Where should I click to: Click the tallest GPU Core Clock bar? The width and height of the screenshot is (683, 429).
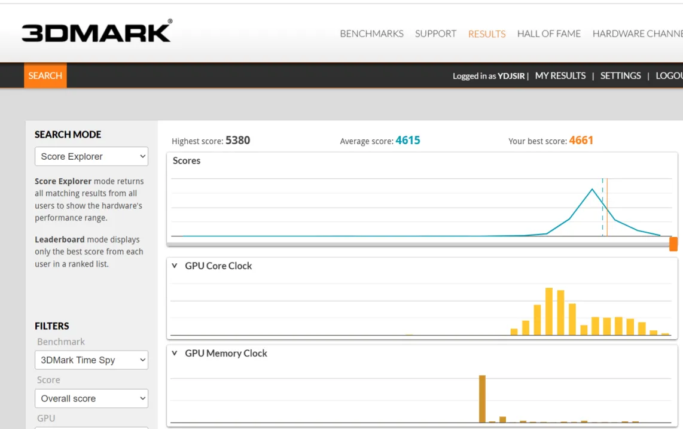[x=549, y=311]
